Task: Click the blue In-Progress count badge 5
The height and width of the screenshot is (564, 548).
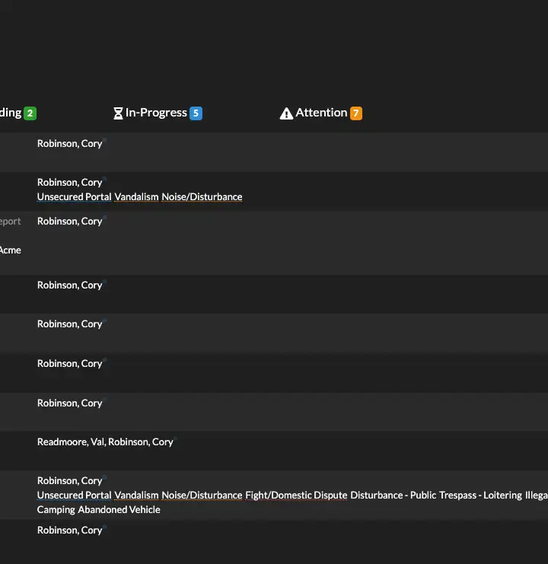Action: pos(196,113)
